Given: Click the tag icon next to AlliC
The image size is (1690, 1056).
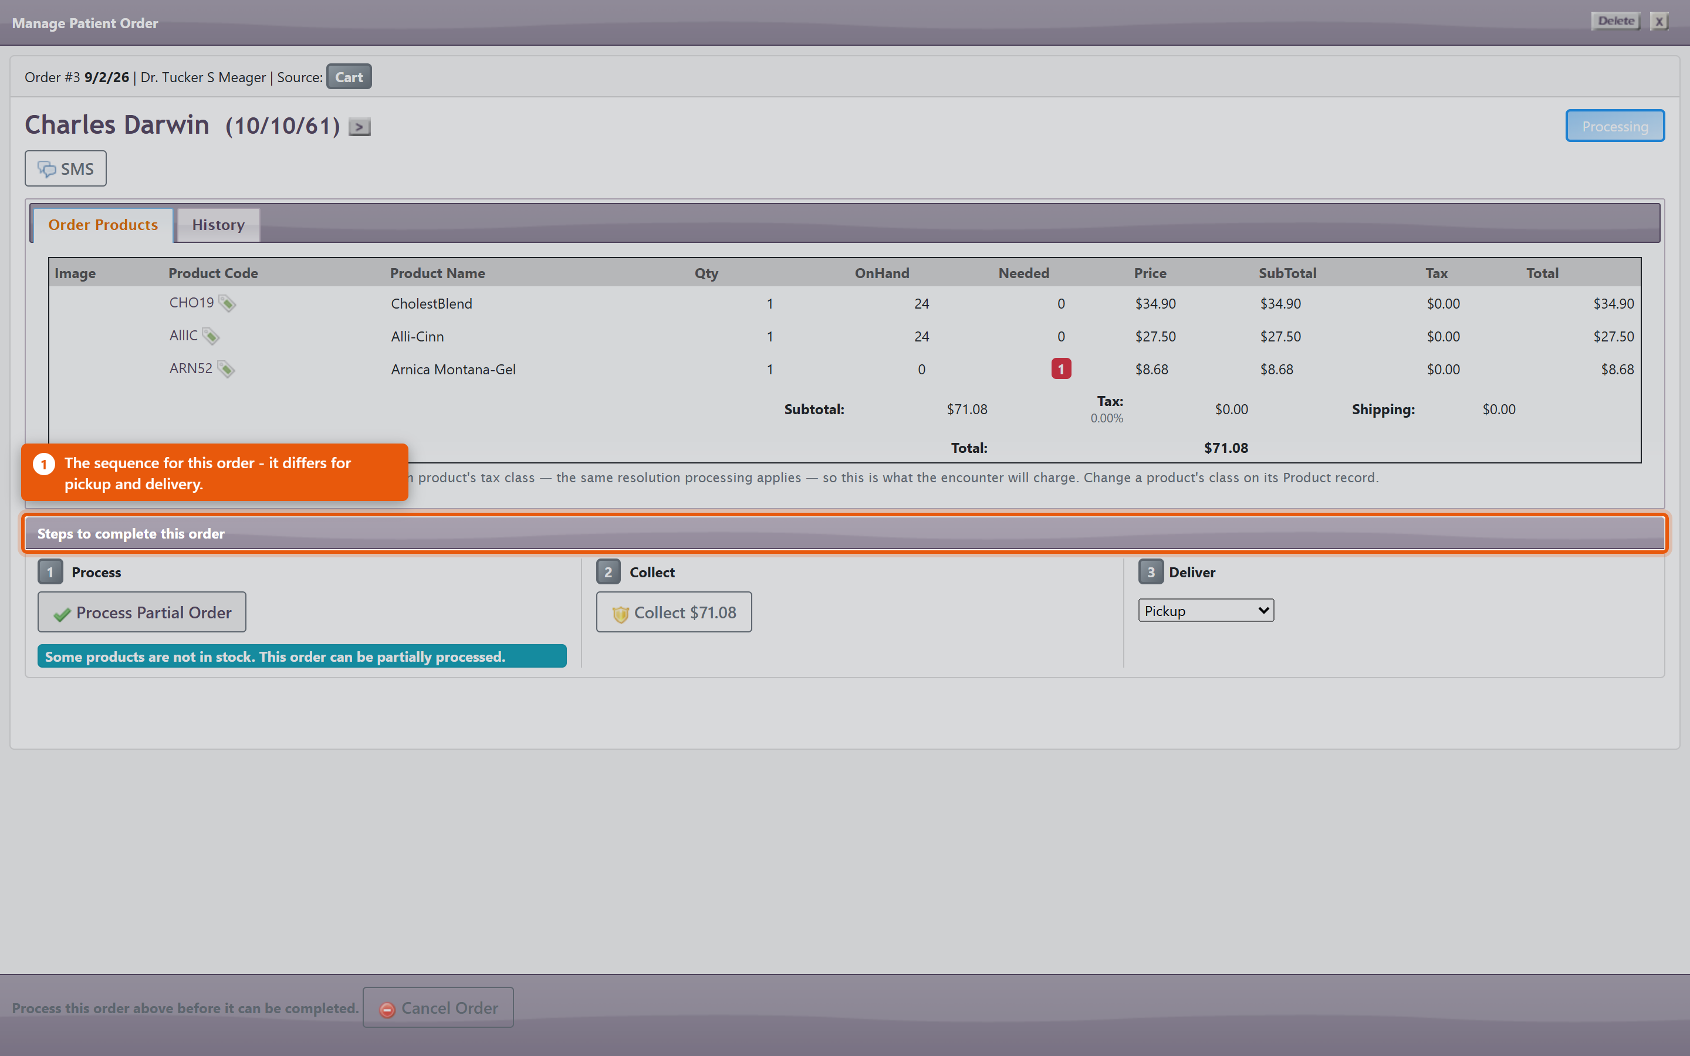Looking at the screenshot, I should click(211, 336).
